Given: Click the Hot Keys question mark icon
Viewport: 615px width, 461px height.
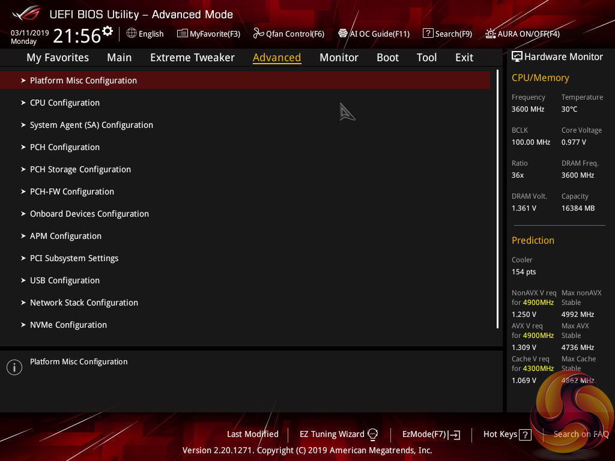Looking at the screenshot, I should 525,435.
